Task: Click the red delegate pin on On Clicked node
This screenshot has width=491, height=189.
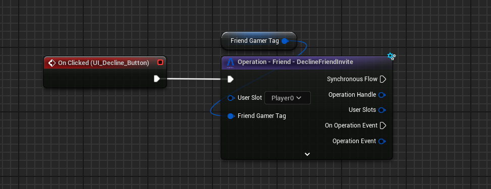Action: point(160,62)
